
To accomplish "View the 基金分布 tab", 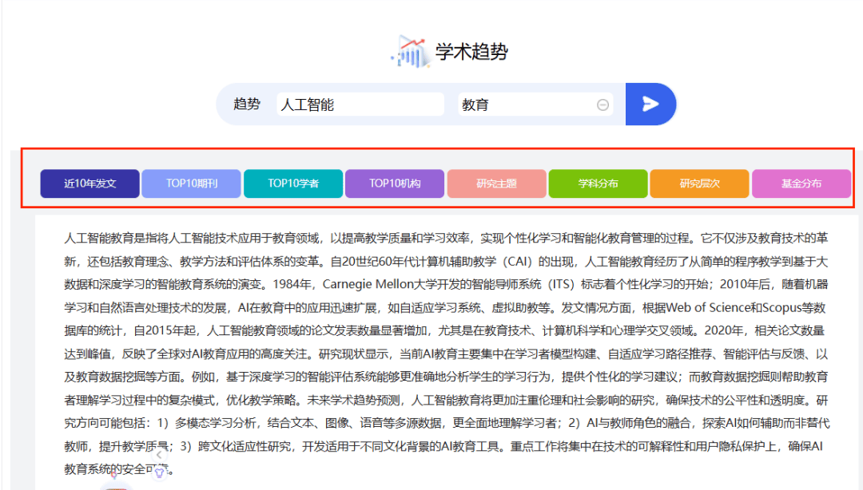I will 801,184.
